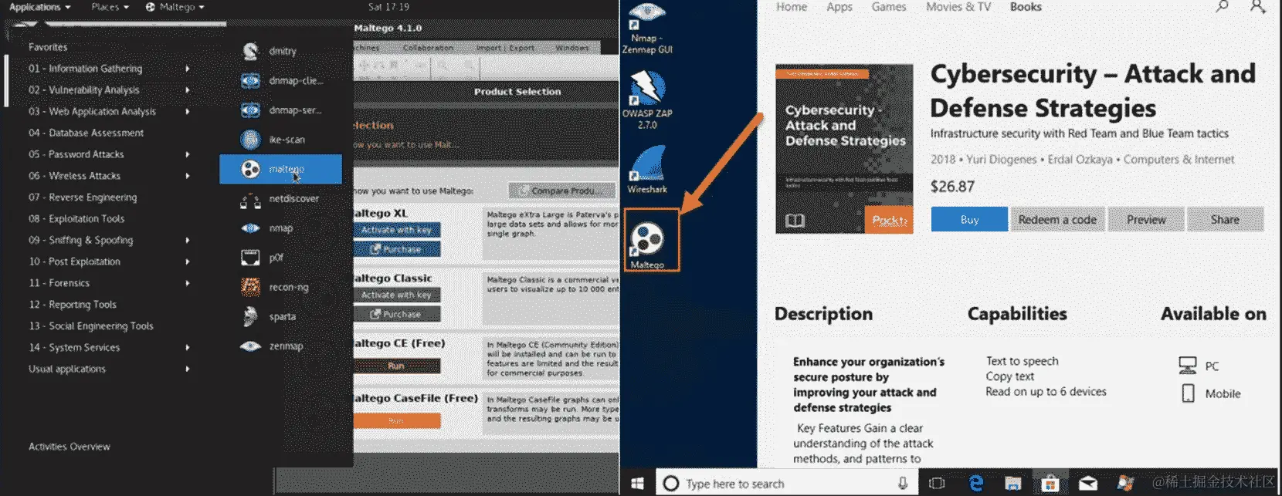Screen dimensions: 1282x496
Task: Click the Redeem a code button
Action: [1057, 220]
